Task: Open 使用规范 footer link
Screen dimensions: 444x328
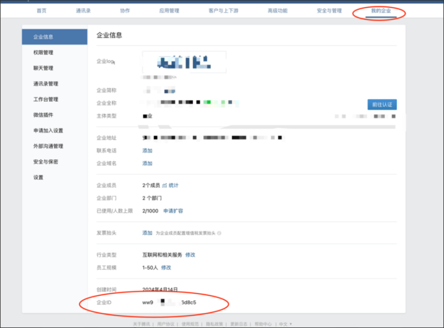Action: (x=190, y=324)
